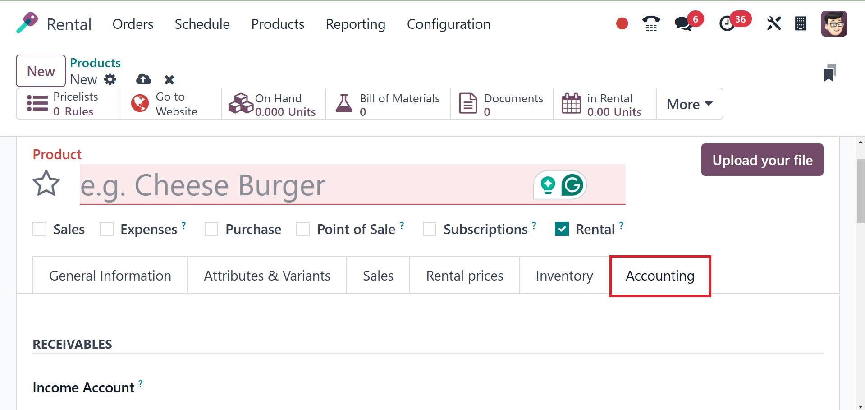Open the gear settings icon beside New

tap(110, 80)
